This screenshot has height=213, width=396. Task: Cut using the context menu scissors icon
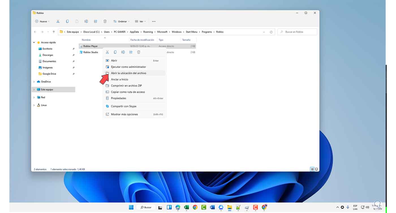[107, 52]
